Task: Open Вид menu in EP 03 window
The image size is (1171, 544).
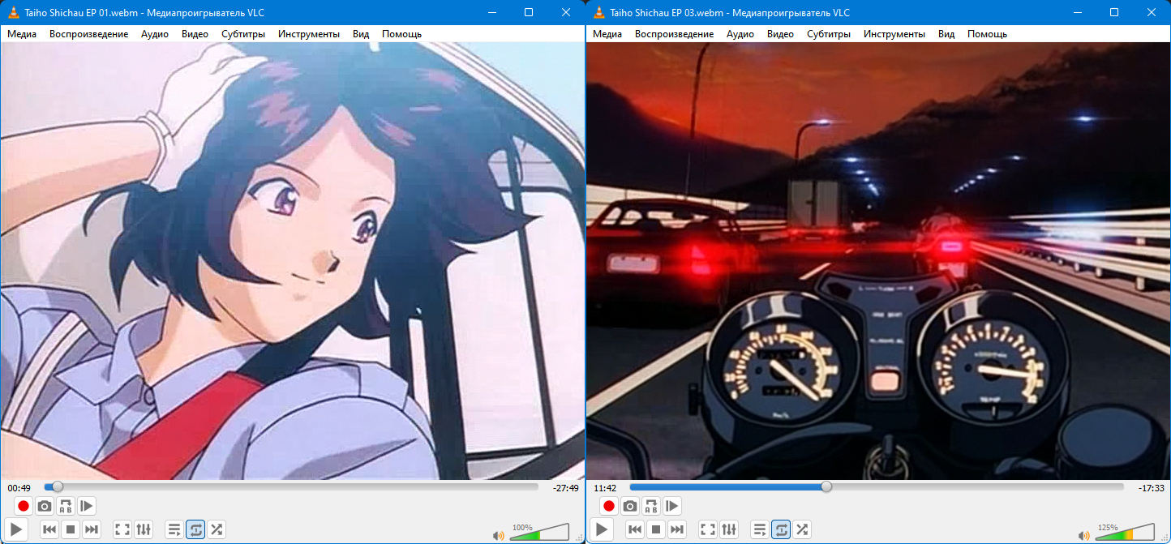Action: [946, 34]
